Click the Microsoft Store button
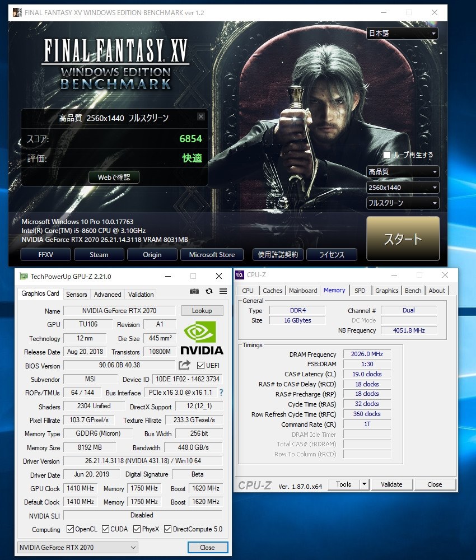476x560 pixels. (212, 255)
